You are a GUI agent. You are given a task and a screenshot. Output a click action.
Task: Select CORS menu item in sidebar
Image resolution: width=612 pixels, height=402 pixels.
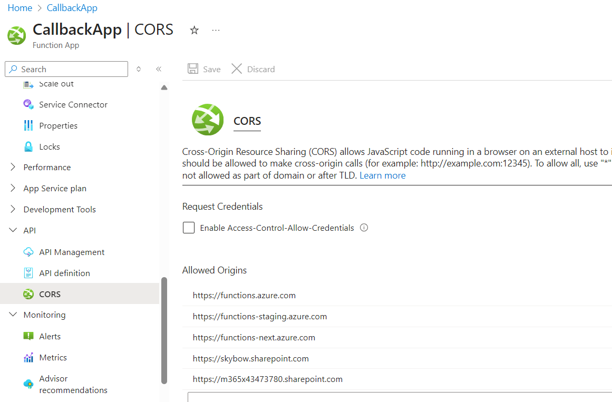50,294
